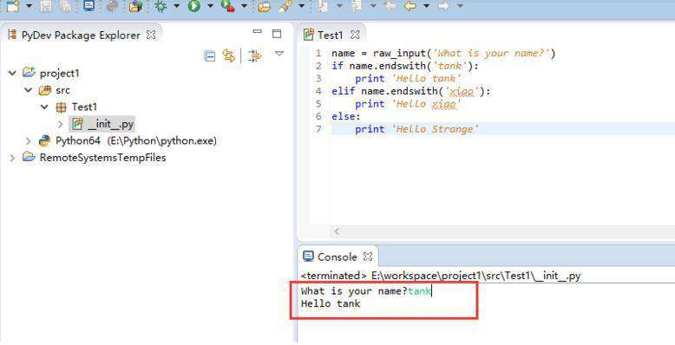Click the line "print 'Hello xiao'"
675x345 pixels.
pyautogui.click(x=408, y=104)
